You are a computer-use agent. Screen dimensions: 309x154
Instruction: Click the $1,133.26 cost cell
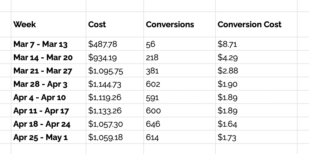pos(115,111)
